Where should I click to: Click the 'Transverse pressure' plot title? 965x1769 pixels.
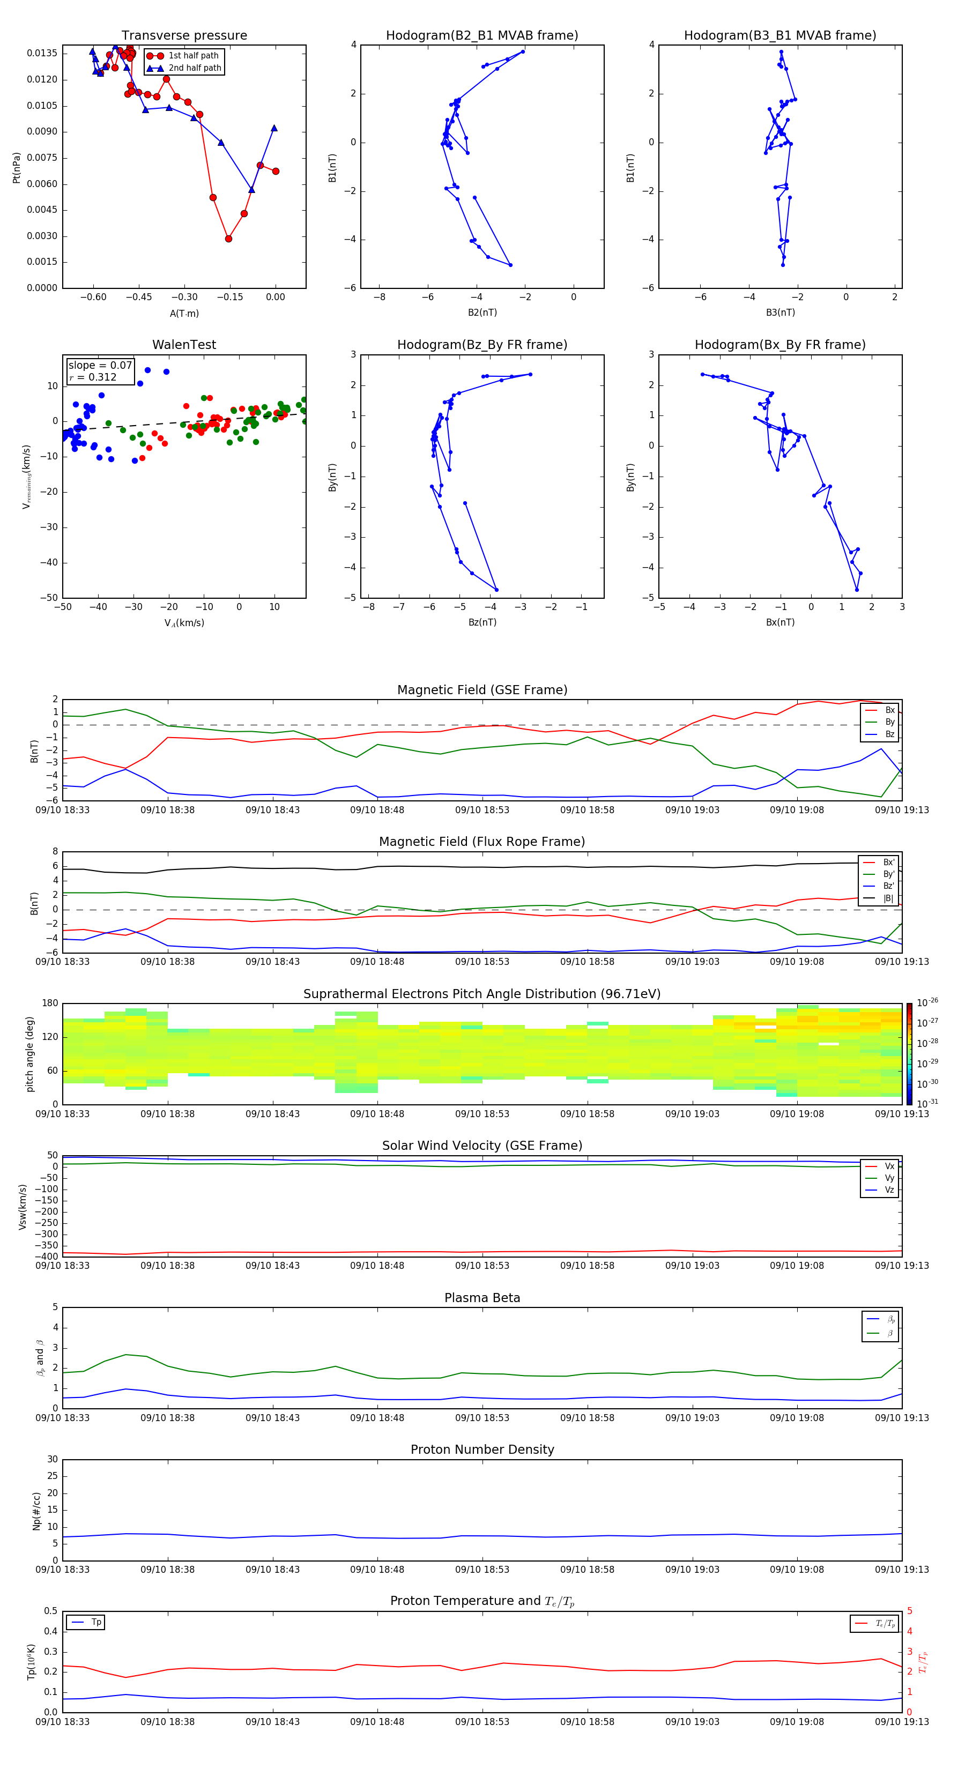click(x=184, y=36)
